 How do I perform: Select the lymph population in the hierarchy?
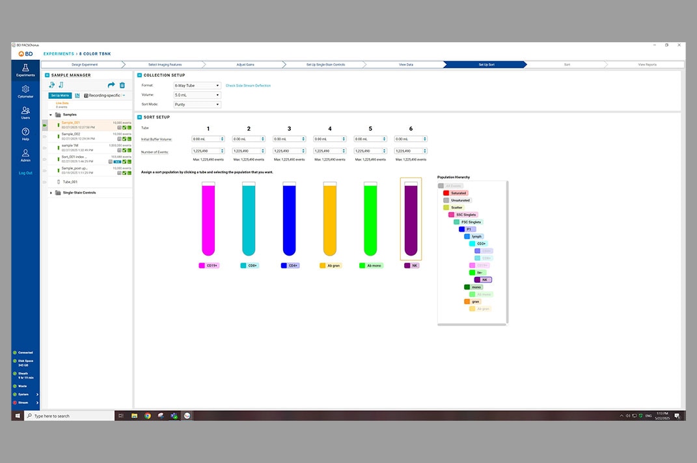(474, 237)
